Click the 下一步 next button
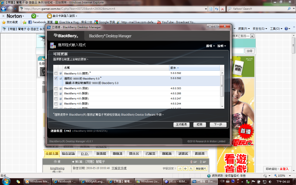Screen dimensions: 296x185 point(218,124)
